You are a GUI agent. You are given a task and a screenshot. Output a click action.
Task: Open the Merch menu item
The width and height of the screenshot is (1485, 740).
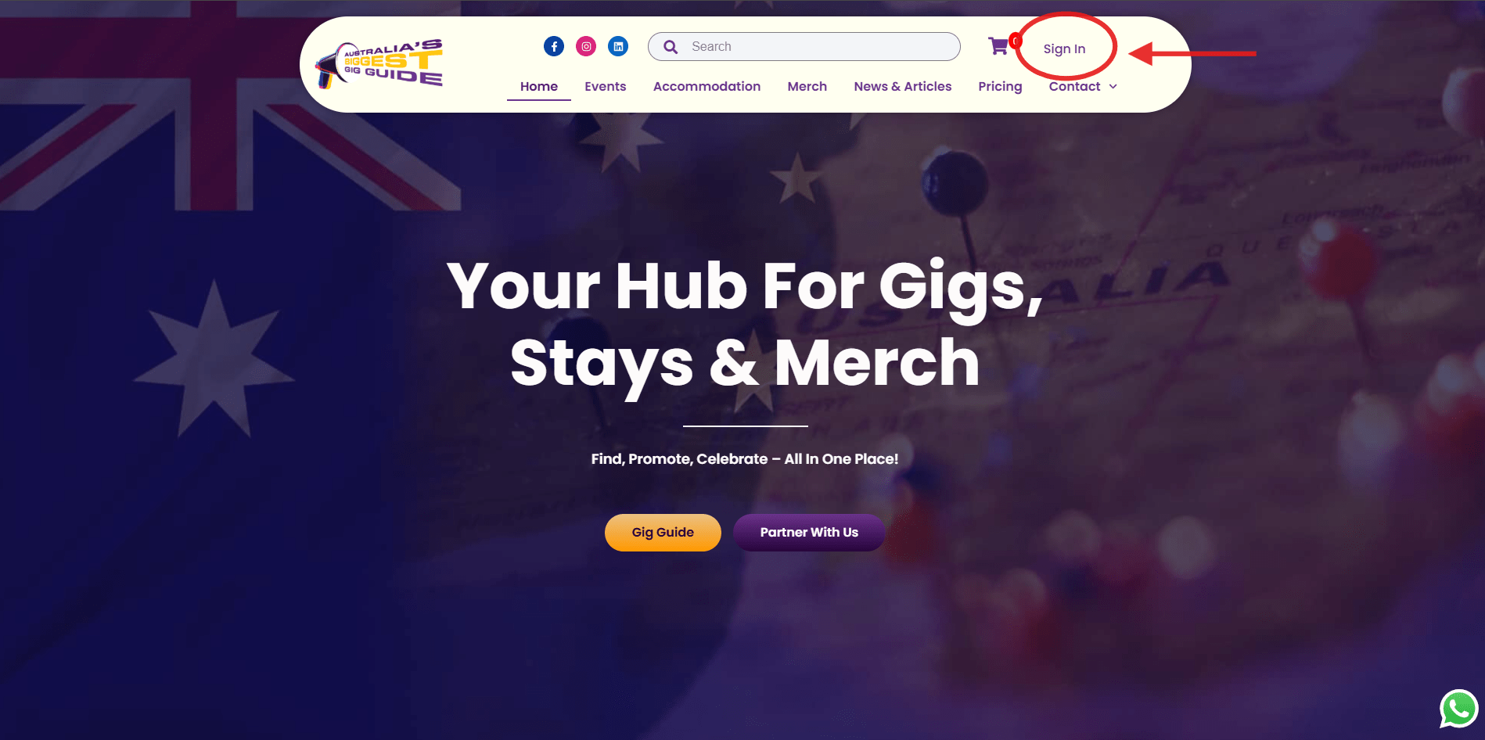pos(807,87)
